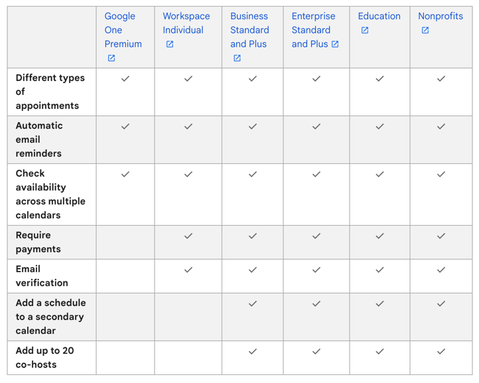Open the Workspace Individual link
Screen dimensions: 479x383
point(186,23)
